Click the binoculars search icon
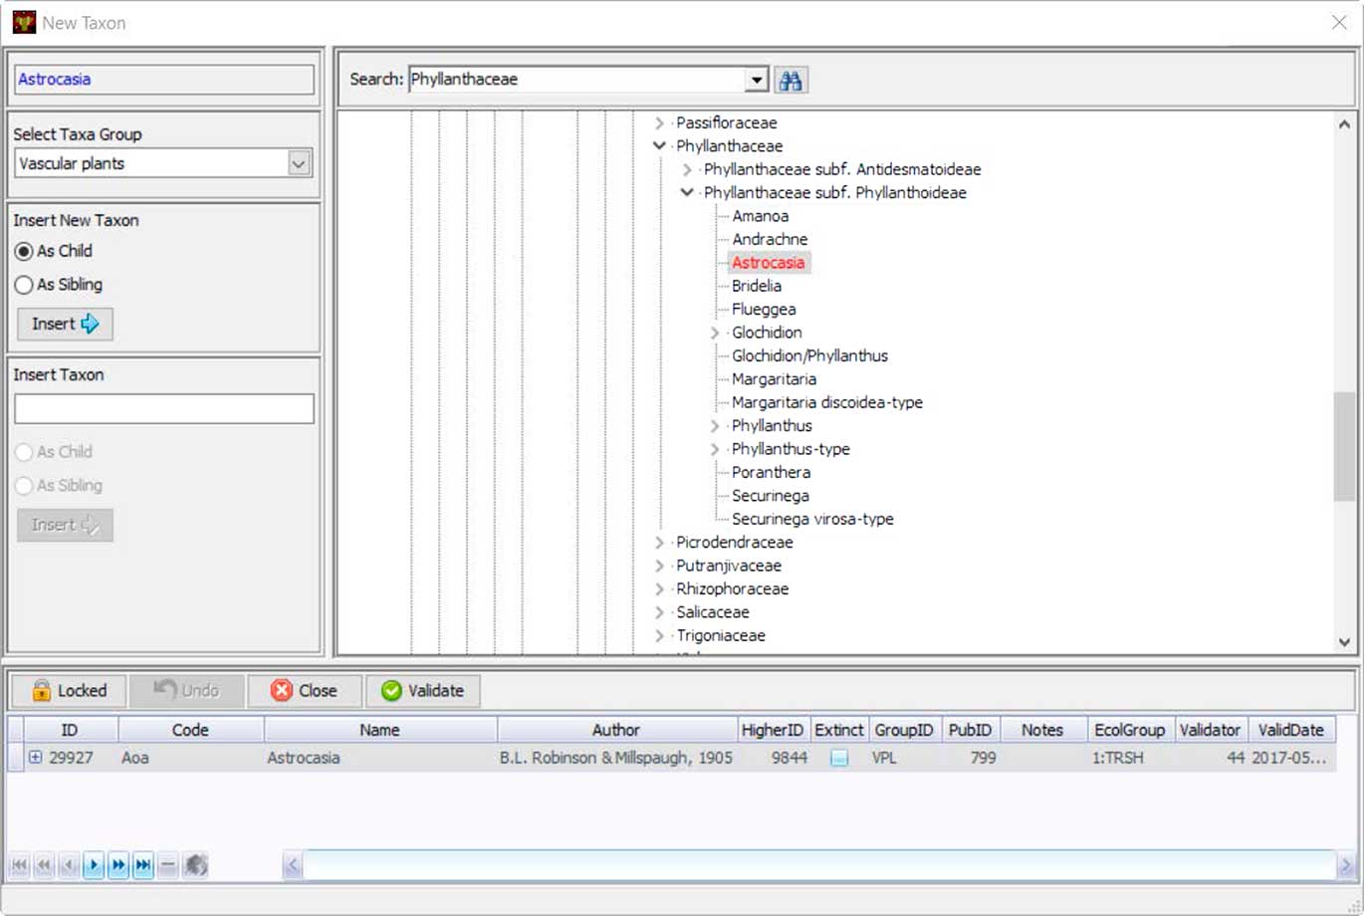The height and width of the screenshot is (916, 1364). coord(791,80)
